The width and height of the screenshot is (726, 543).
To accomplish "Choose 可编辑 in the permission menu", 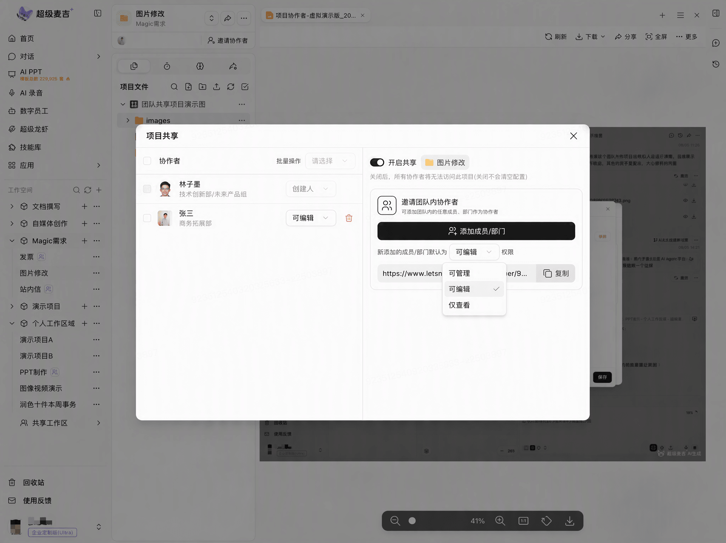I will [474, 289].
